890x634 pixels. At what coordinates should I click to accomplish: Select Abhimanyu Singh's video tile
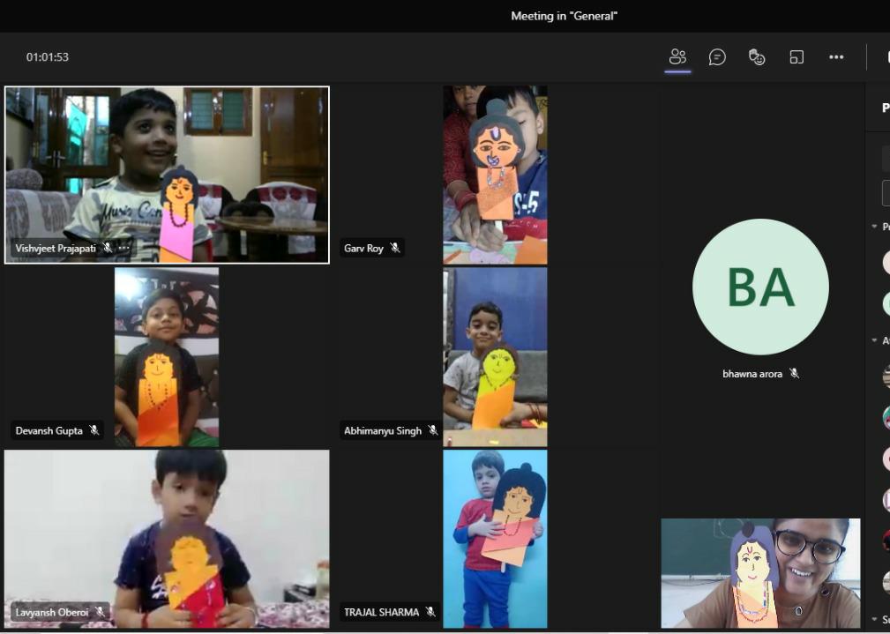point(495,357)
